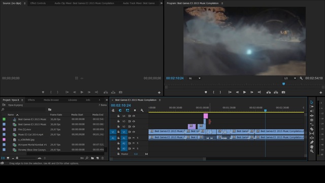Mark Out point in Program monitor
325x183 pixels.
tap(220, 92)
